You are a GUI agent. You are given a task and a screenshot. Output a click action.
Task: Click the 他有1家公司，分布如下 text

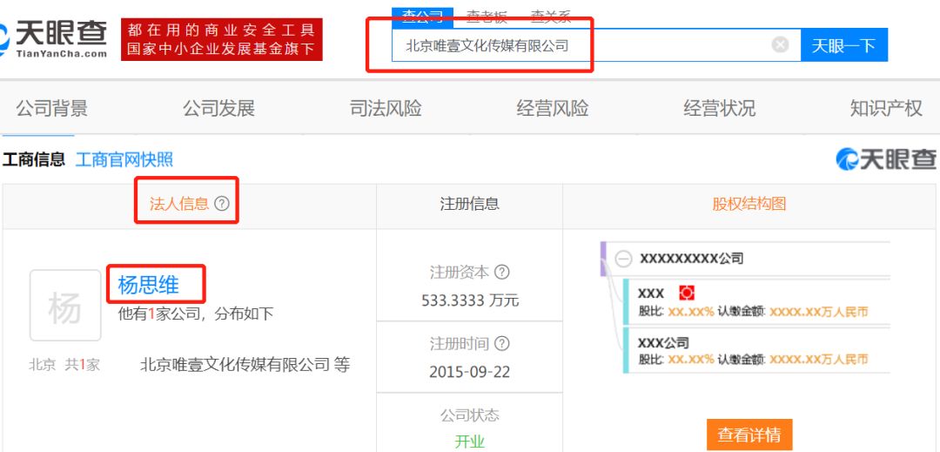(196, 313)
